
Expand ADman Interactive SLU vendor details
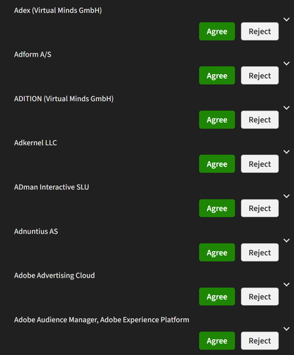point(287,196)
